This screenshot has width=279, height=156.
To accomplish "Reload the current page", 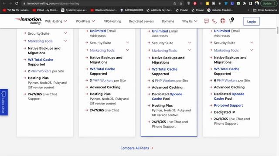I will coord(17,3).
